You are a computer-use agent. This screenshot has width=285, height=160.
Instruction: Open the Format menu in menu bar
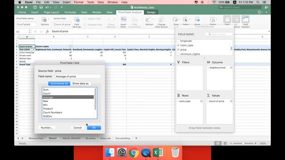pos(78,2)
